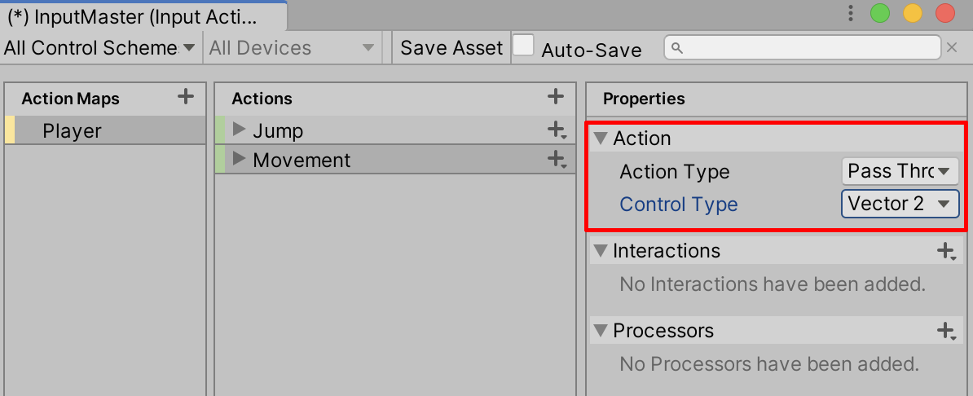This screenshot has height=396, width=973.
Task: Open the All Control Schemes dropdown
Action: coord(100,48)
